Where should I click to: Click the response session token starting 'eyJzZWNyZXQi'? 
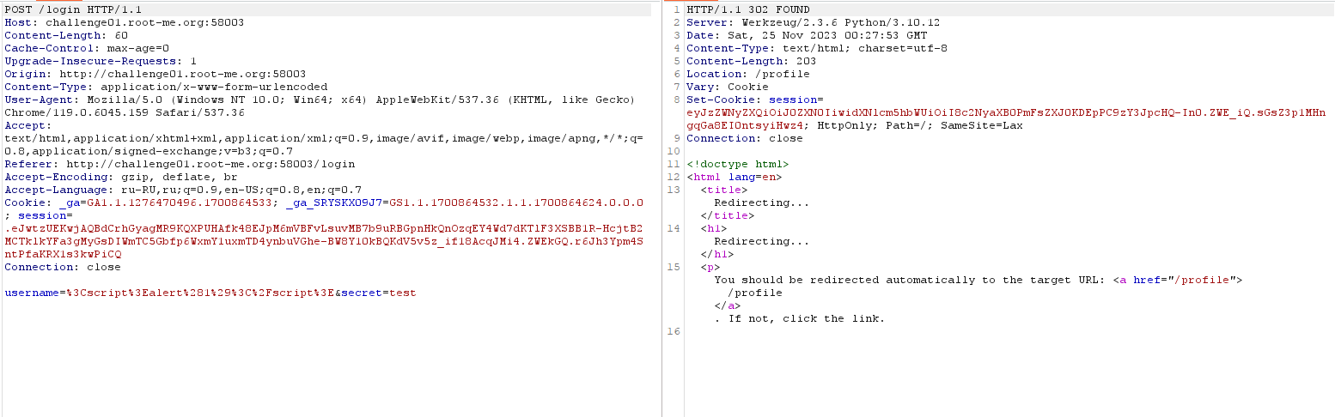1005,118
